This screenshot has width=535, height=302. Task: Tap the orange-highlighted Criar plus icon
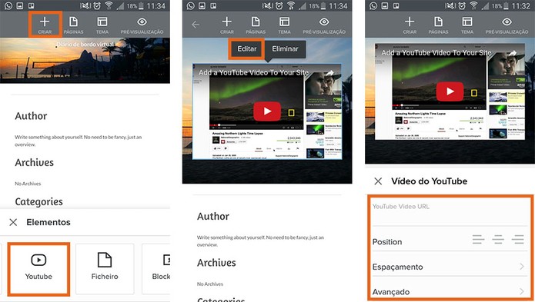pyautogui.click(x=45, y=25)
